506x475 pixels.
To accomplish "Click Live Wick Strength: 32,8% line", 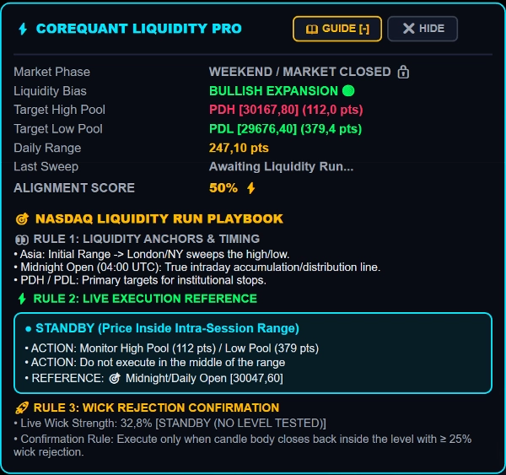I will 170,424.
